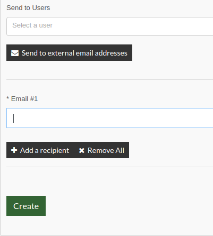
Task: Click the Send to Users label
Action: [x=28, y=8]
